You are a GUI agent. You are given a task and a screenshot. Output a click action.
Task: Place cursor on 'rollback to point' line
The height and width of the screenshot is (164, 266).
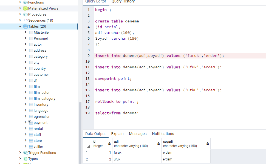117,102
